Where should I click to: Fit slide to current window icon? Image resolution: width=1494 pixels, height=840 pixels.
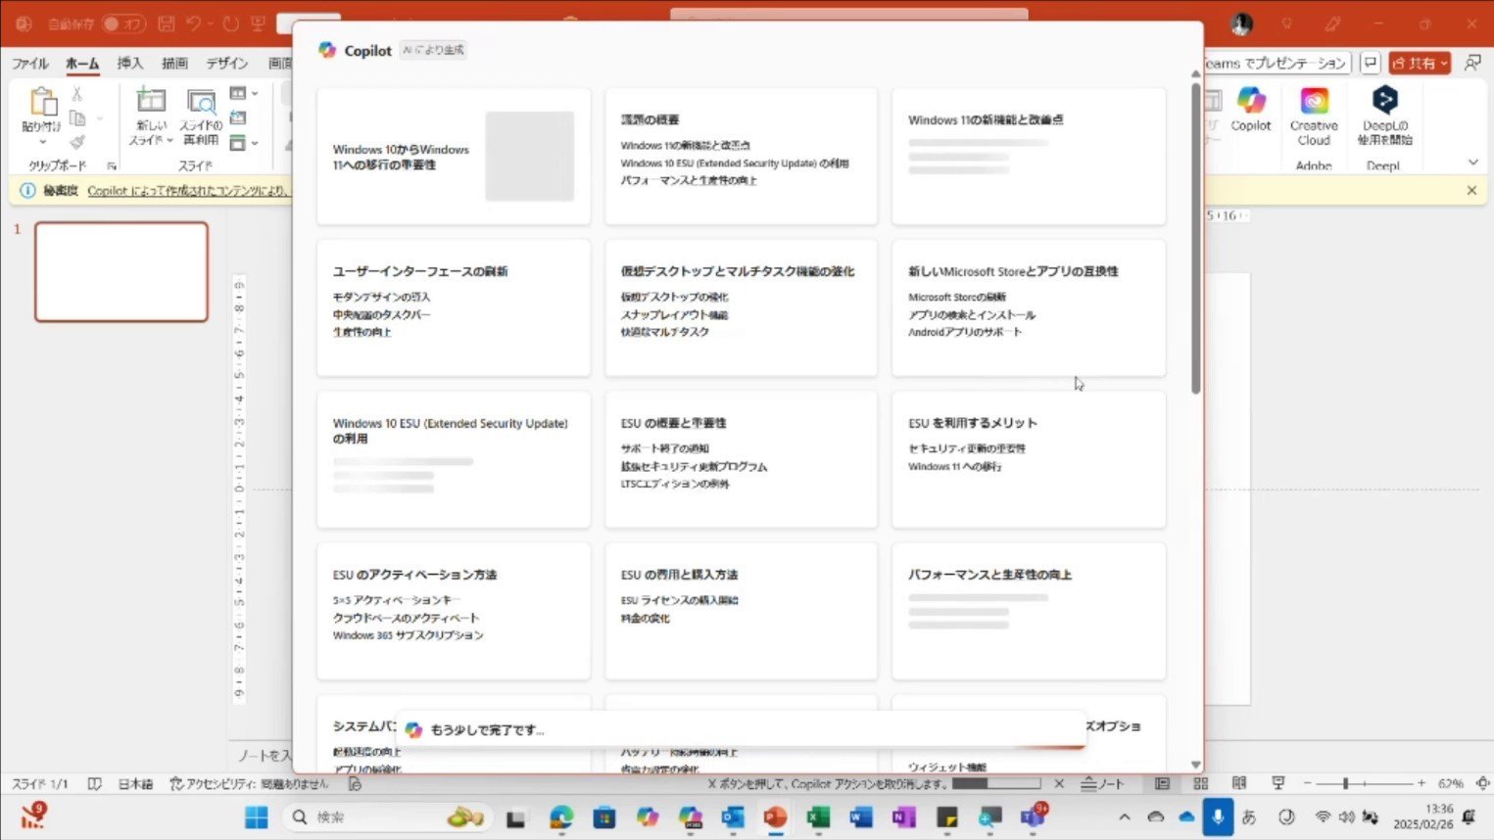click(1482, 784)
